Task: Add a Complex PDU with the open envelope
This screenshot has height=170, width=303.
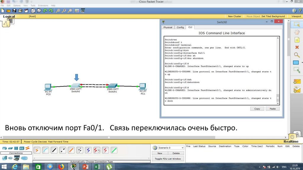Action: pos(297,89)
